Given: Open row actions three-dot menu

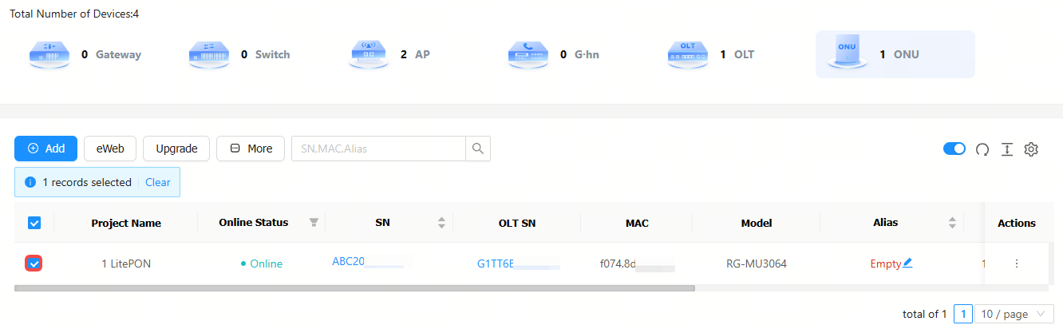Looking at the screenshot, I should tap(1016, 264).
